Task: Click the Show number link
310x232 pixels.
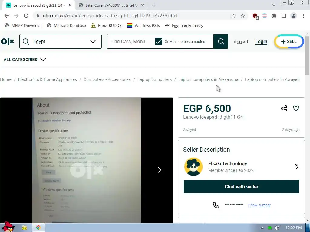Action: click(259, 205)
